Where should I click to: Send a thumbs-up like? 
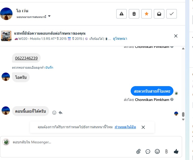click(176, 151)
